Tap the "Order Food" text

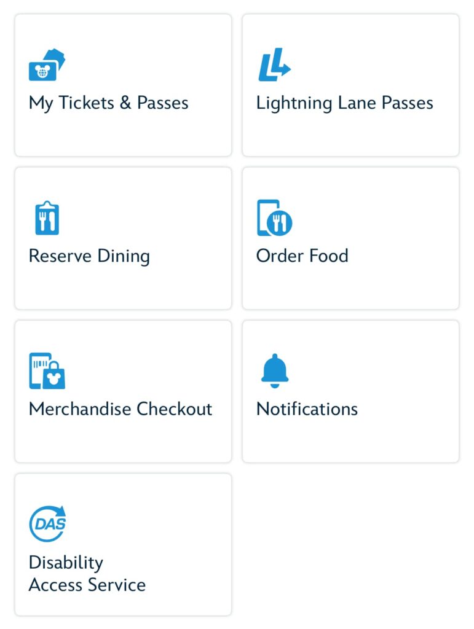(x=302, y=256)
